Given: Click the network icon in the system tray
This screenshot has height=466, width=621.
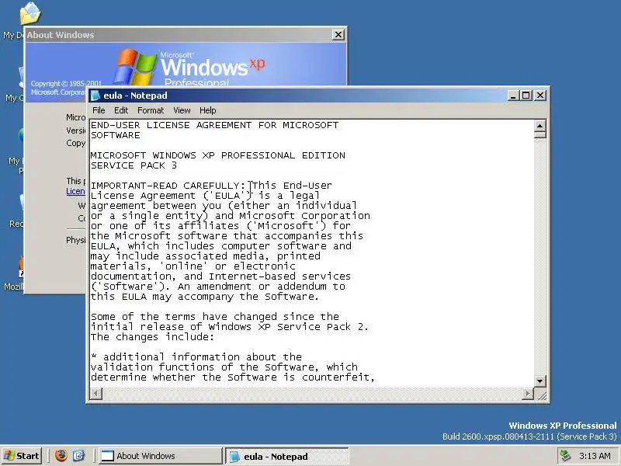Looking at the screenshot, I should (x=566, y=456).
